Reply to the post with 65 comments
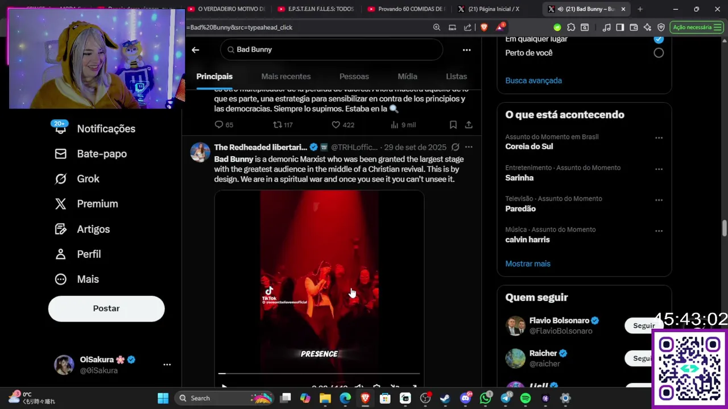Image resolution: width=728 pixels, height=409 pixels. (224, 124)
